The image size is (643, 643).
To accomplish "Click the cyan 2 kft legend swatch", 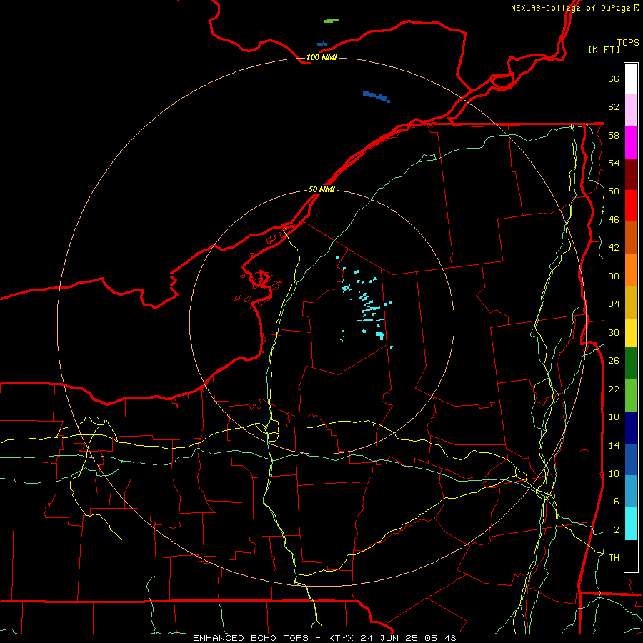I will pyautogui.click(x=631, y=524).
